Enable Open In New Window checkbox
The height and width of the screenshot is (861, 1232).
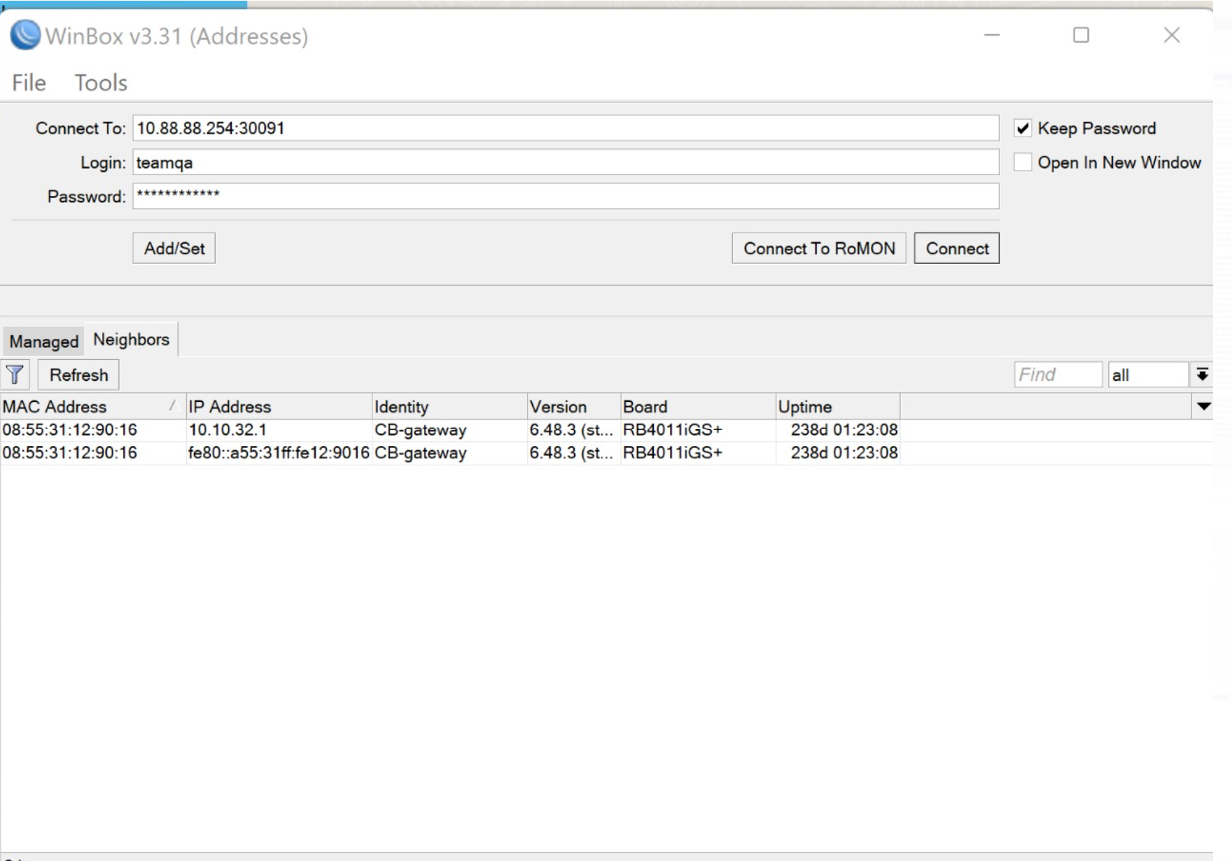[x=1023, y=162]
